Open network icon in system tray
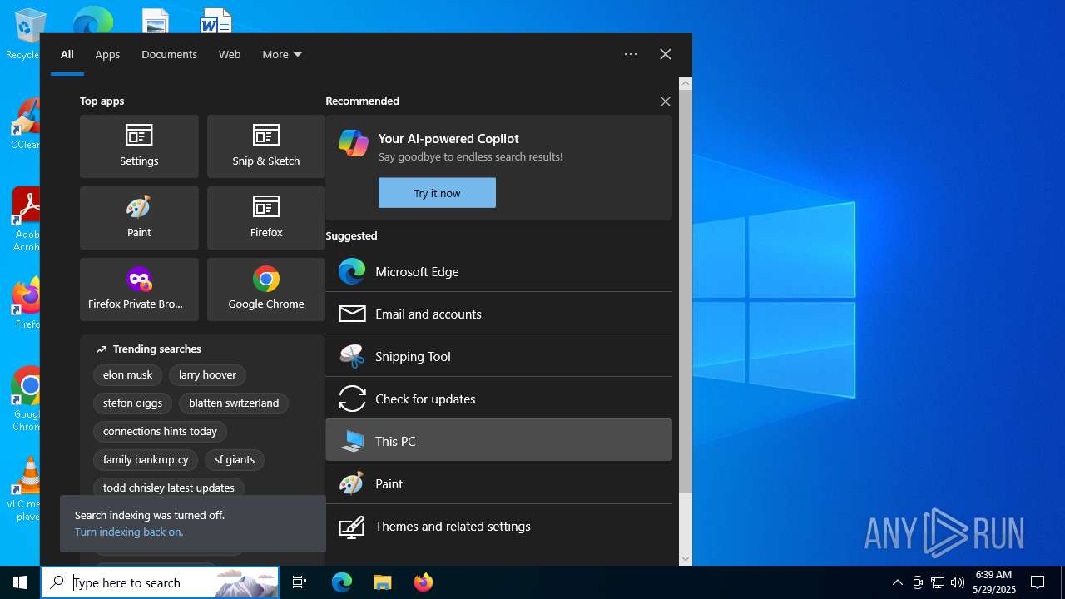This screenshot has height=599, width=1065. (x=938, y=582)
